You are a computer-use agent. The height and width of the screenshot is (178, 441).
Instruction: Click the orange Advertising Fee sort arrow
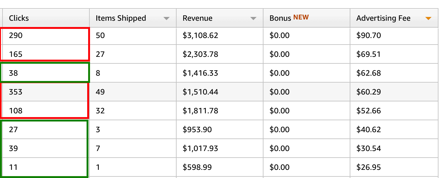pyautogui.click(x=428, y=19)
